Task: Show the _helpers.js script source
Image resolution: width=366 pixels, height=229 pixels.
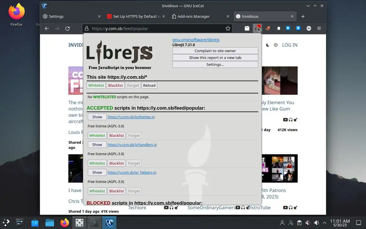Action: coord(97,172)
